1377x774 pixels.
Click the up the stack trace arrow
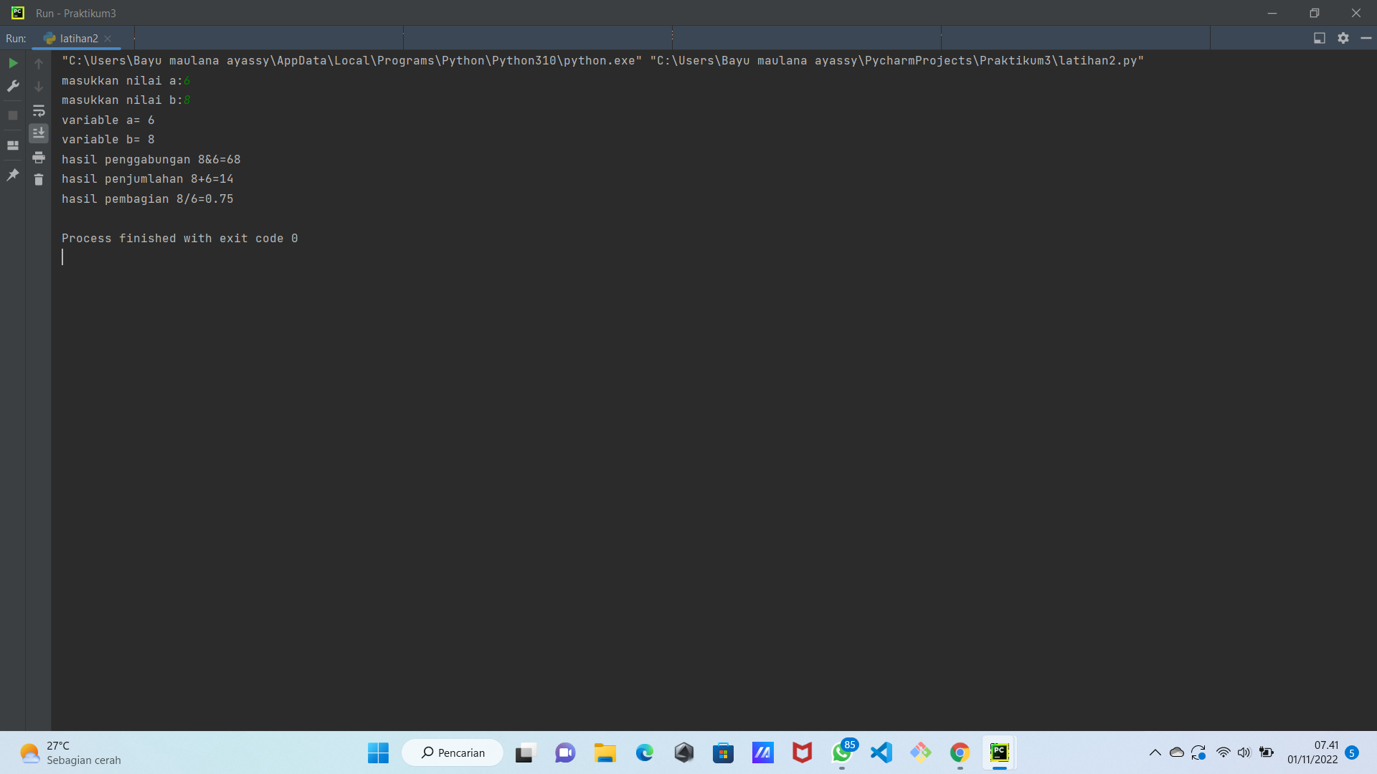tap(39, 64)
